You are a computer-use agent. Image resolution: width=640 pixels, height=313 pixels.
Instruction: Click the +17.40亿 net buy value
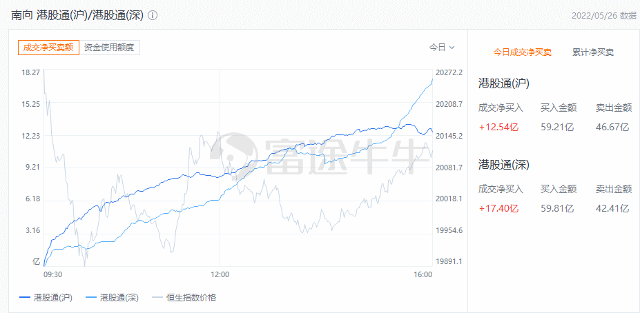498,208
